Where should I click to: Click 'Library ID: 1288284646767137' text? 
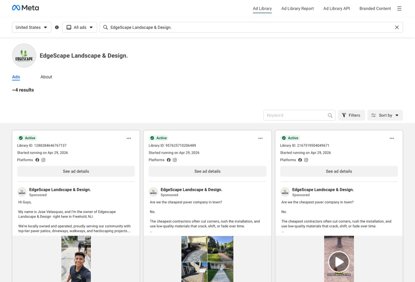coord(42,146)
